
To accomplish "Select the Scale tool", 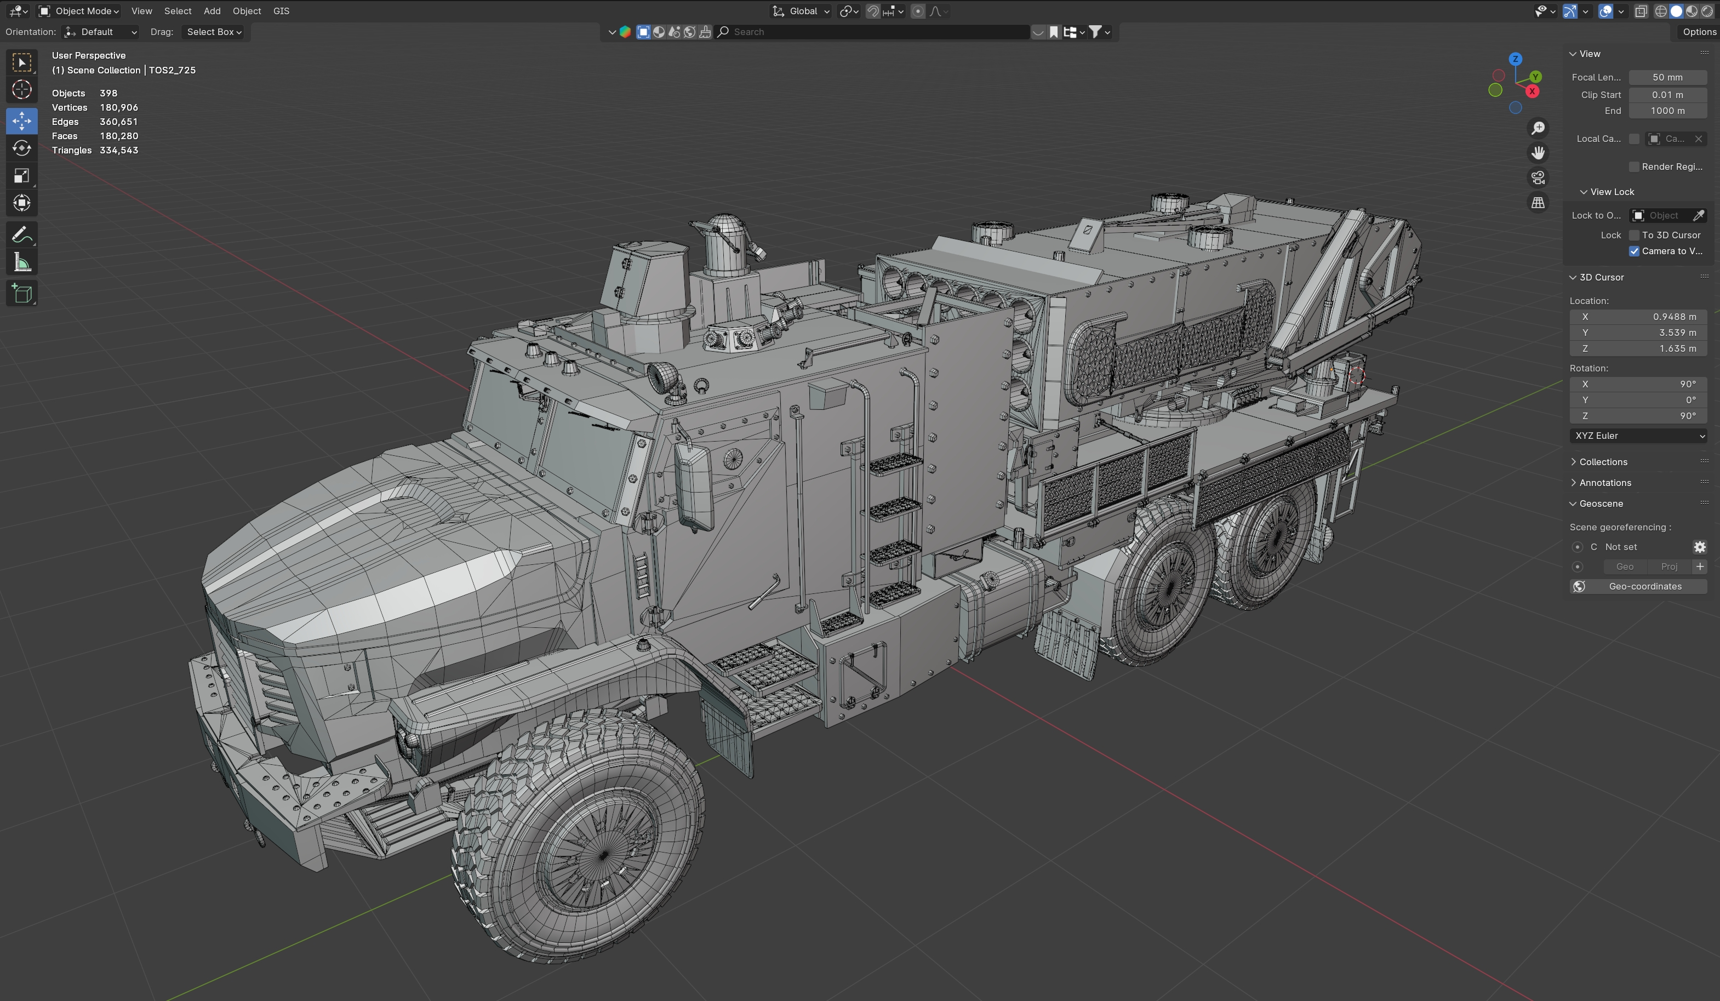I will tap(21, 176).
